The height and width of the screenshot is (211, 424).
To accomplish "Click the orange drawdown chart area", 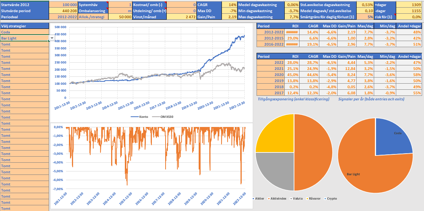I will (152, 160).
